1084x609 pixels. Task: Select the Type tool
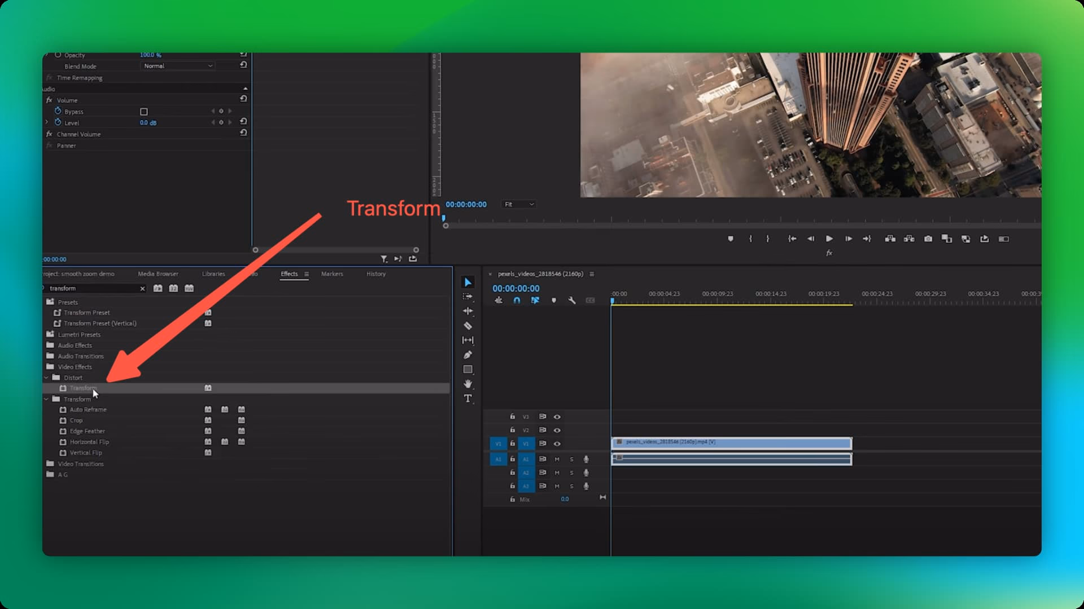pyautogui.click(x=467, y=399)
